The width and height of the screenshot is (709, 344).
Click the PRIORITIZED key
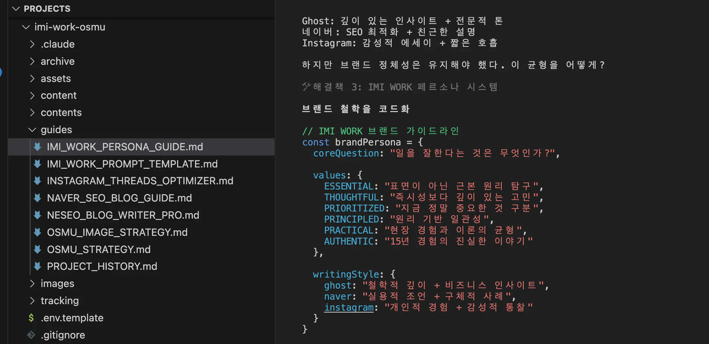click(x=354, y=208)
